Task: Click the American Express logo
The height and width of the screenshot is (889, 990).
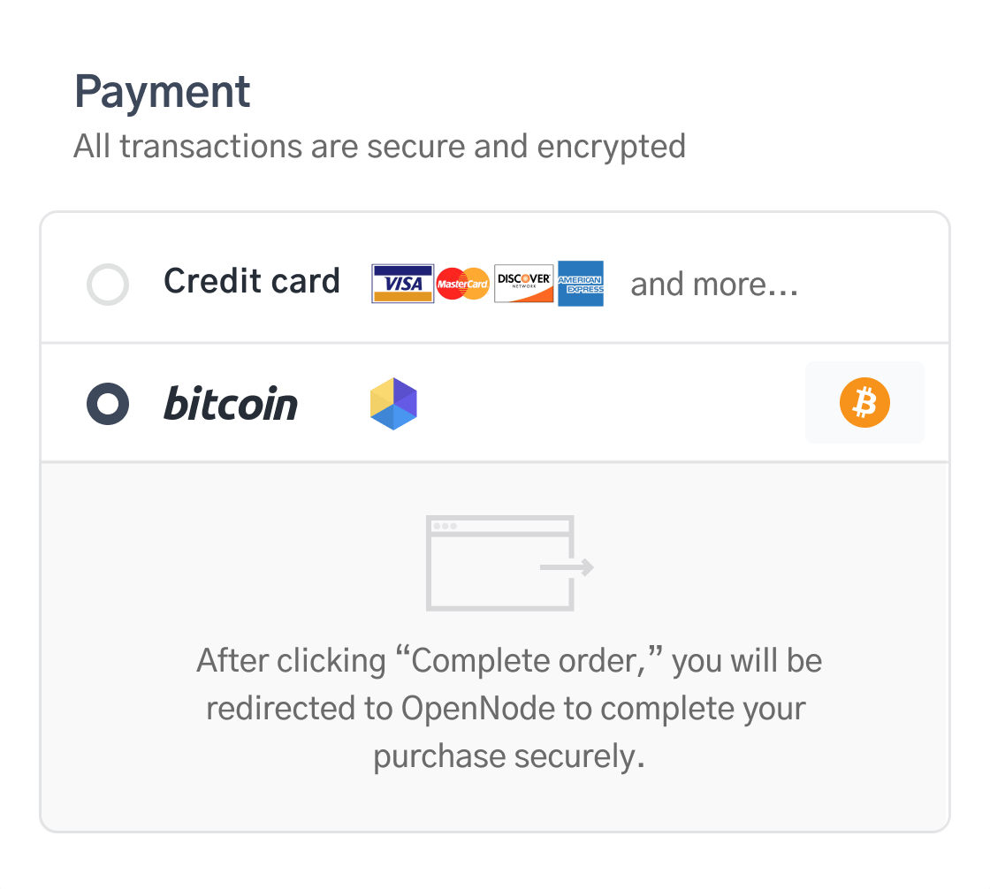Action: (x=581, y=284)
